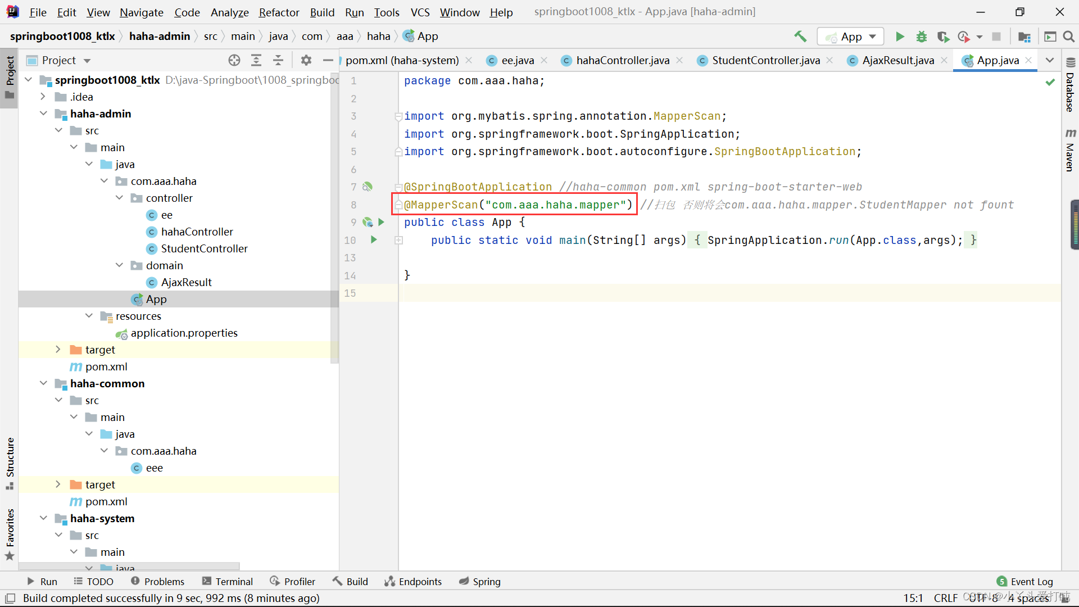Image resolution: width=1079 pixels, height=607 pixels.
Task: Click the Project panel vertical scrollbar
Action: pyautogui.click(x=335, y=219)
